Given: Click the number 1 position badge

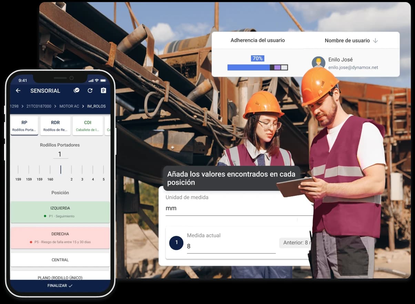Looking at the screenshot, I should (x=176, y=243).
